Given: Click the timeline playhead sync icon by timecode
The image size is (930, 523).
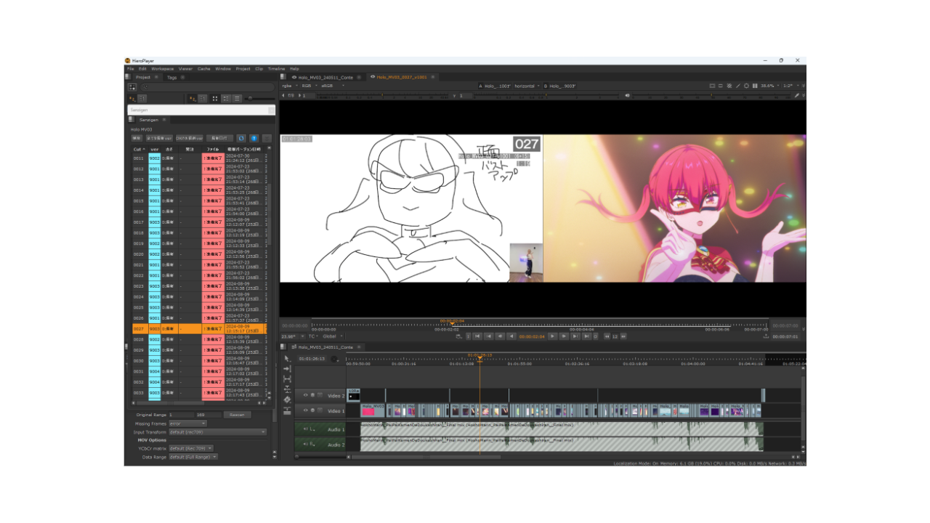Looking at the screenshot, I should 335,359.
